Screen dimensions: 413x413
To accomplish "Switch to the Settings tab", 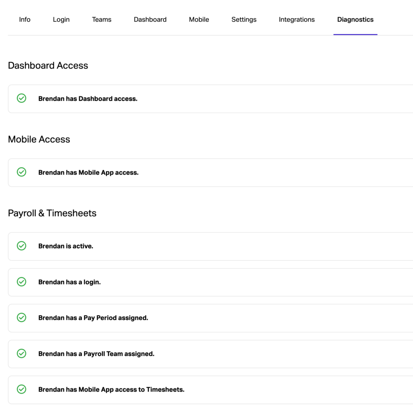I will click(x=244, y=19).
